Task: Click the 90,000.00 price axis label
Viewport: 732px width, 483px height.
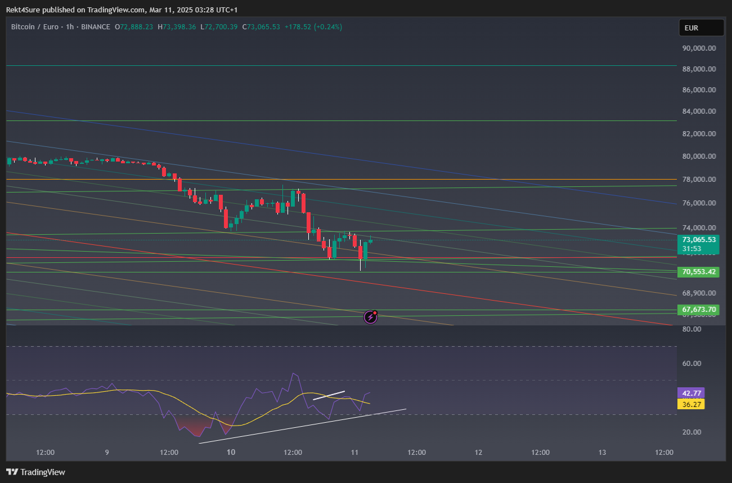Action: (699, 48)
